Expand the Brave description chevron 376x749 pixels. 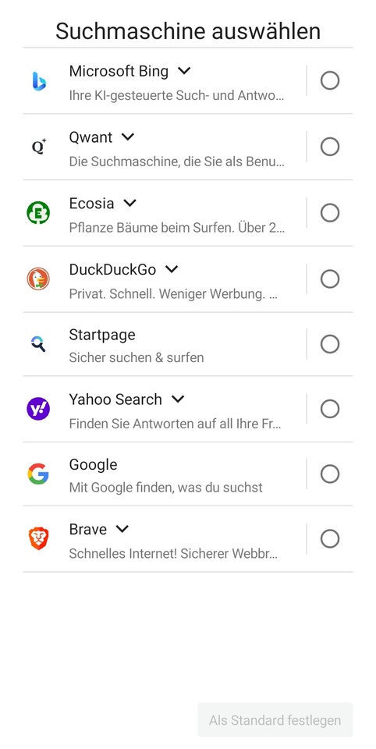coord(122,529)
